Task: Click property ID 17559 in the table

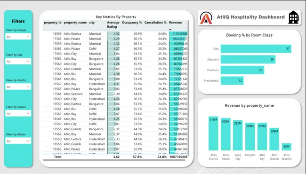Action: [57, 44]
